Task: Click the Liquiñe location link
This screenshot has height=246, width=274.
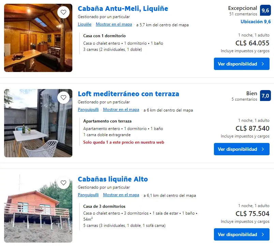Action: 85,25
